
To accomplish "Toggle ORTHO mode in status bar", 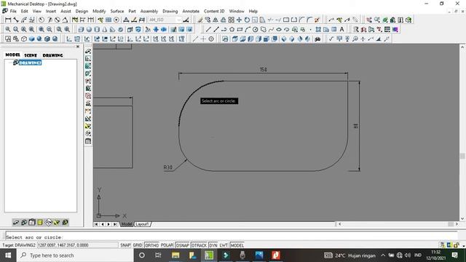I will (x=152, y=245).
